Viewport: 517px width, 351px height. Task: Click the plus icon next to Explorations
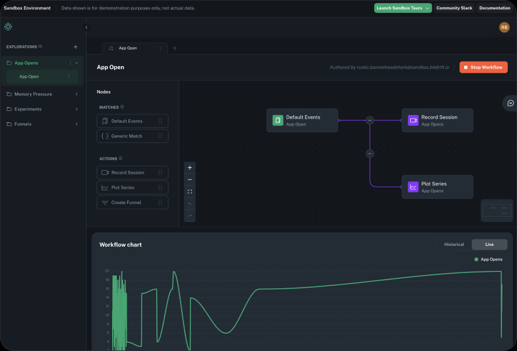point(76,46)
